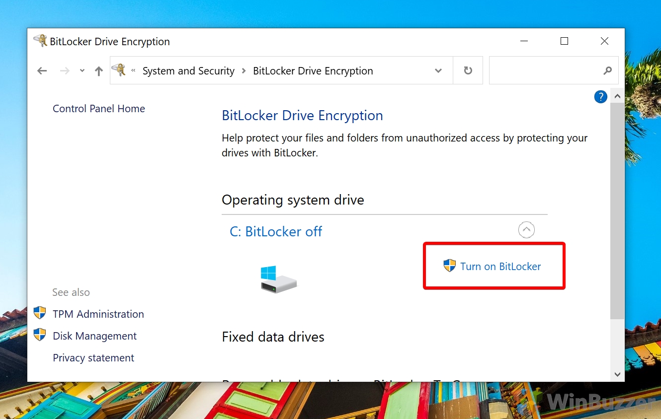
Task: Click the shield icon beside Disk Management
Action: 40,335
